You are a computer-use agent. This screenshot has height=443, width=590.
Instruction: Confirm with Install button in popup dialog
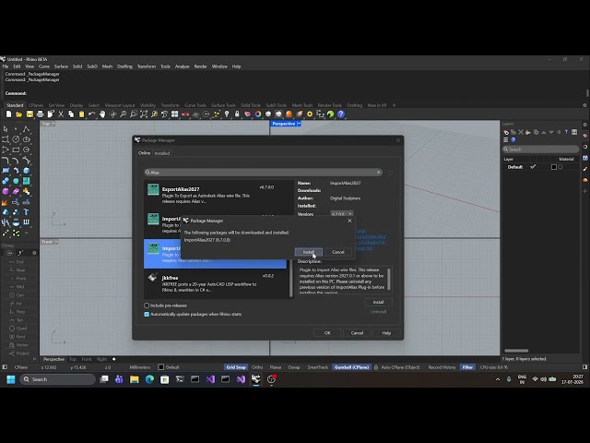point(309,252)
